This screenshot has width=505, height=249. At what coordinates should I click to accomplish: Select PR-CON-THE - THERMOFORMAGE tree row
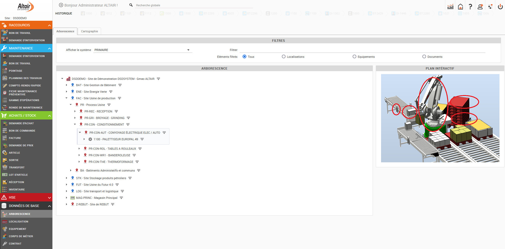tap(111, 162)
